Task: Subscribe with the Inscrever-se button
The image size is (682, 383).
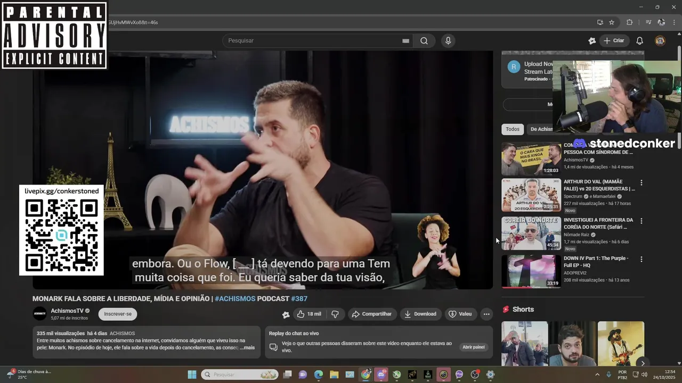Action: (118, 314)
